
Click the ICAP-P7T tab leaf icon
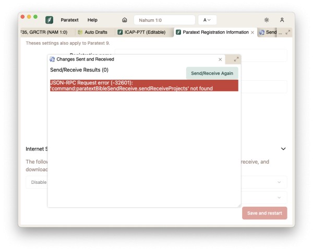tap(120, 32)
